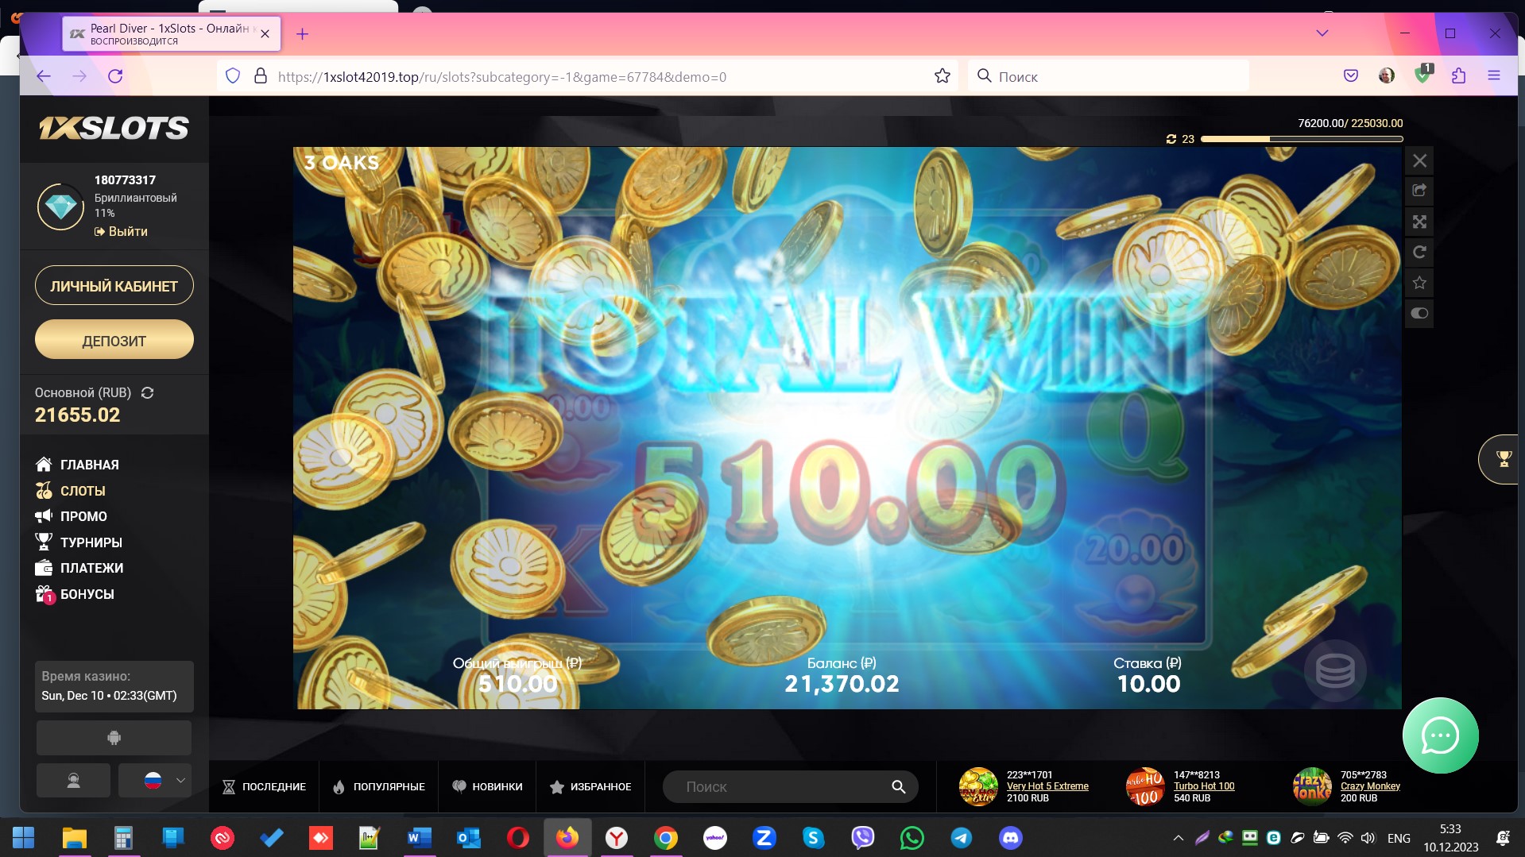
Task: Open the live chat support bubble
Action: pos(1440,735)
